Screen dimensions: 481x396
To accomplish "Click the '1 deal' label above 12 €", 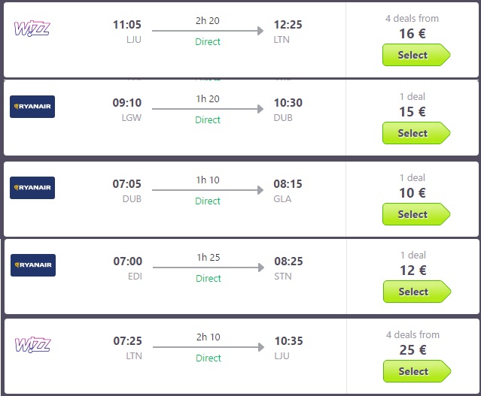I will (x=412, y=255).
